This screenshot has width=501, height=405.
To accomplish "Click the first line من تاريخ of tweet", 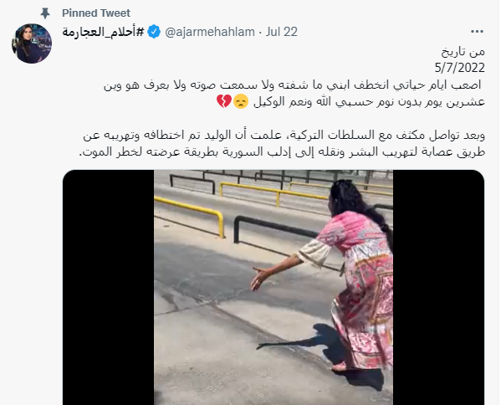I will click(463, 52).
